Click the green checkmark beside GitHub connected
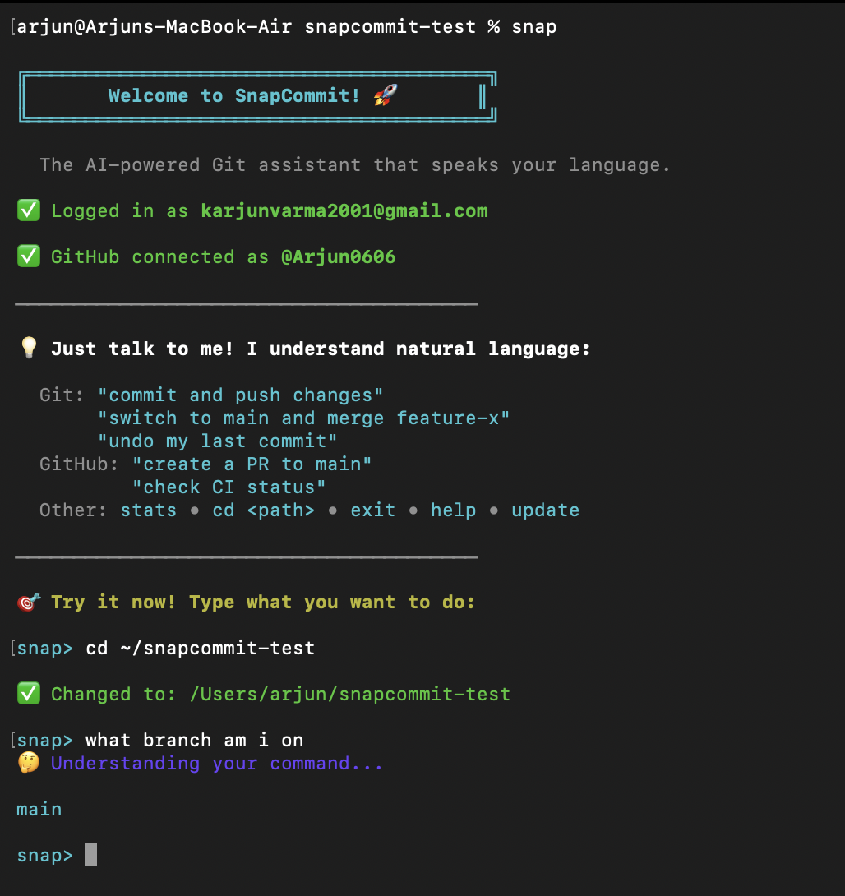 click(28, 257)
